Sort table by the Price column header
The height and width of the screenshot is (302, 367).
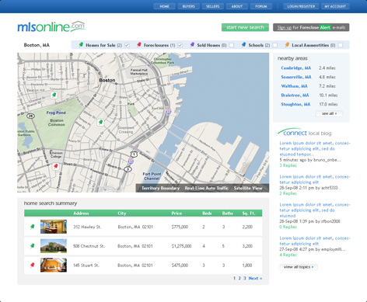pyautogui.click(x=177, y=213)
